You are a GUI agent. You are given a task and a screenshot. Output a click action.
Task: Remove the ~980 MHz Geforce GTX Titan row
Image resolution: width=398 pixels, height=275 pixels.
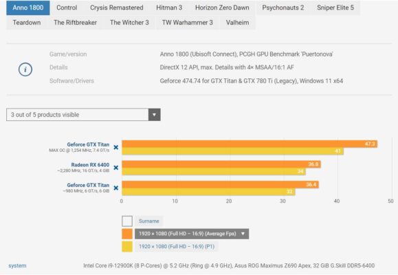coord(116,188)
